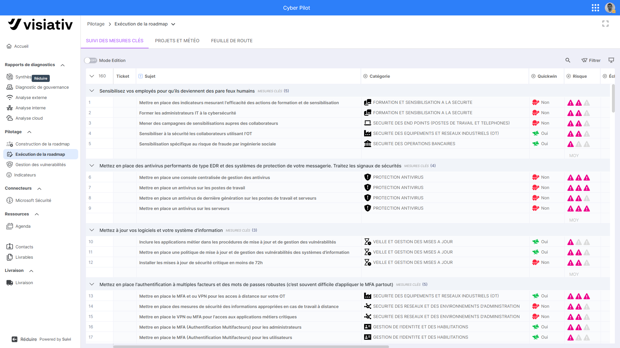
Task: Open the apps grid launcher
Action: [595, 8]
